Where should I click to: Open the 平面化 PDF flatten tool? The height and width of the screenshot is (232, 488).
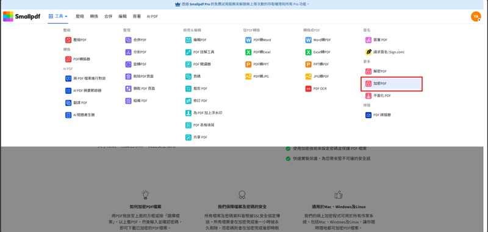378,96
